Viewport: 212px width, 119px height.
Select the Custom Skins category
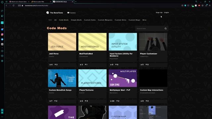[121, 20]
